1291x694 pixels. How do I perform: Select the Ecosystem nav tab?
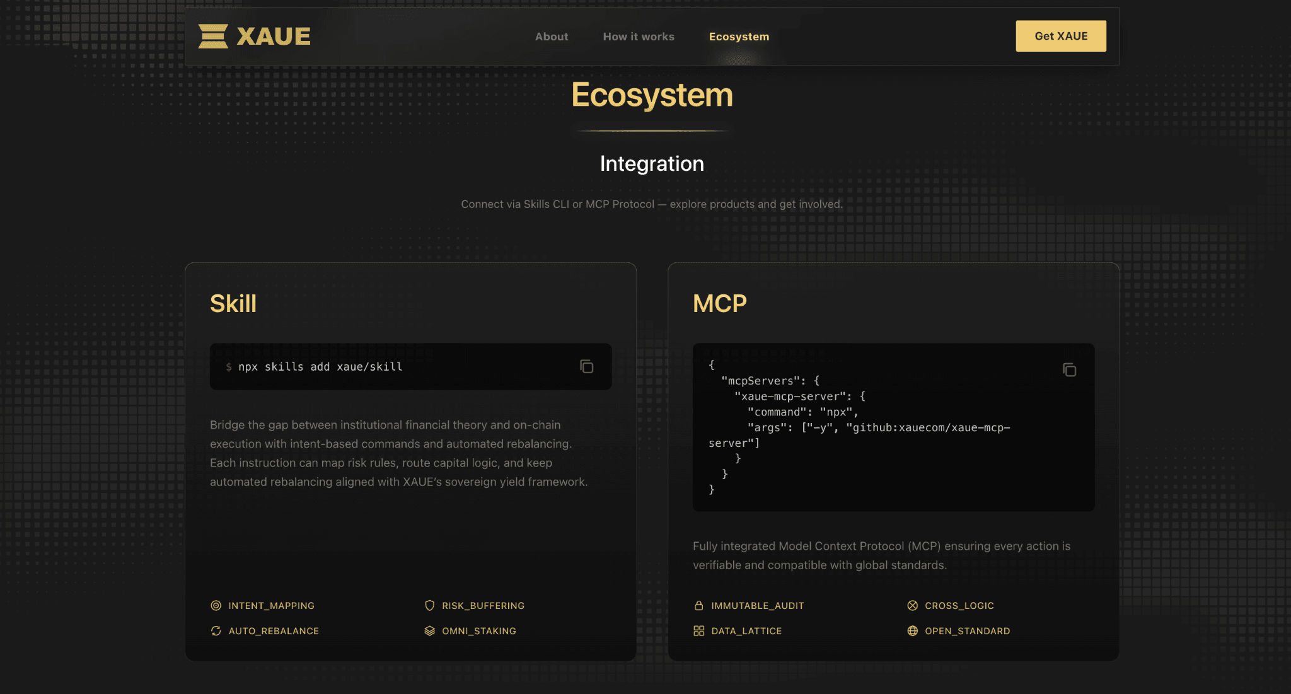coord(739,37)
